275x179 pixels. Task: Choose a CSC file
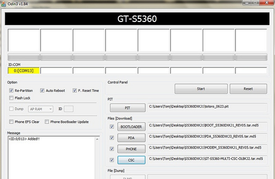[131, 160]
